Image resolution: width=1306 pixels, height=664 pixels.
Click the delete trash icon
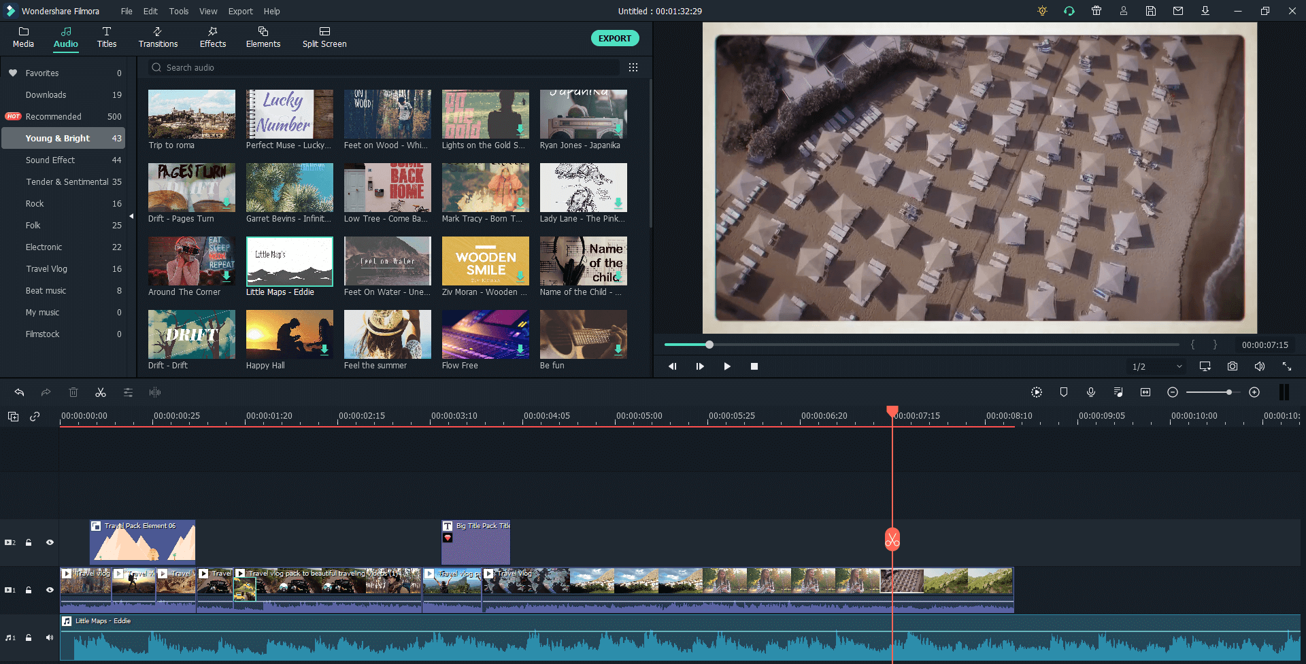click(x=73, y=392)
